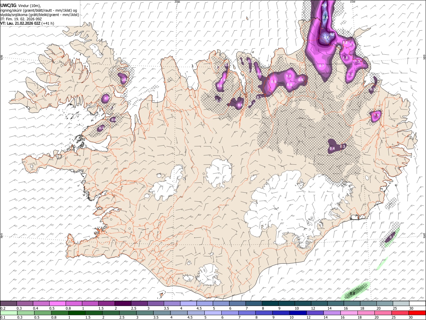This screenshot has height=320, width=426.
Task: Click the rain legend swatch between 25 and 30
Action: click(x=399, y=313)
